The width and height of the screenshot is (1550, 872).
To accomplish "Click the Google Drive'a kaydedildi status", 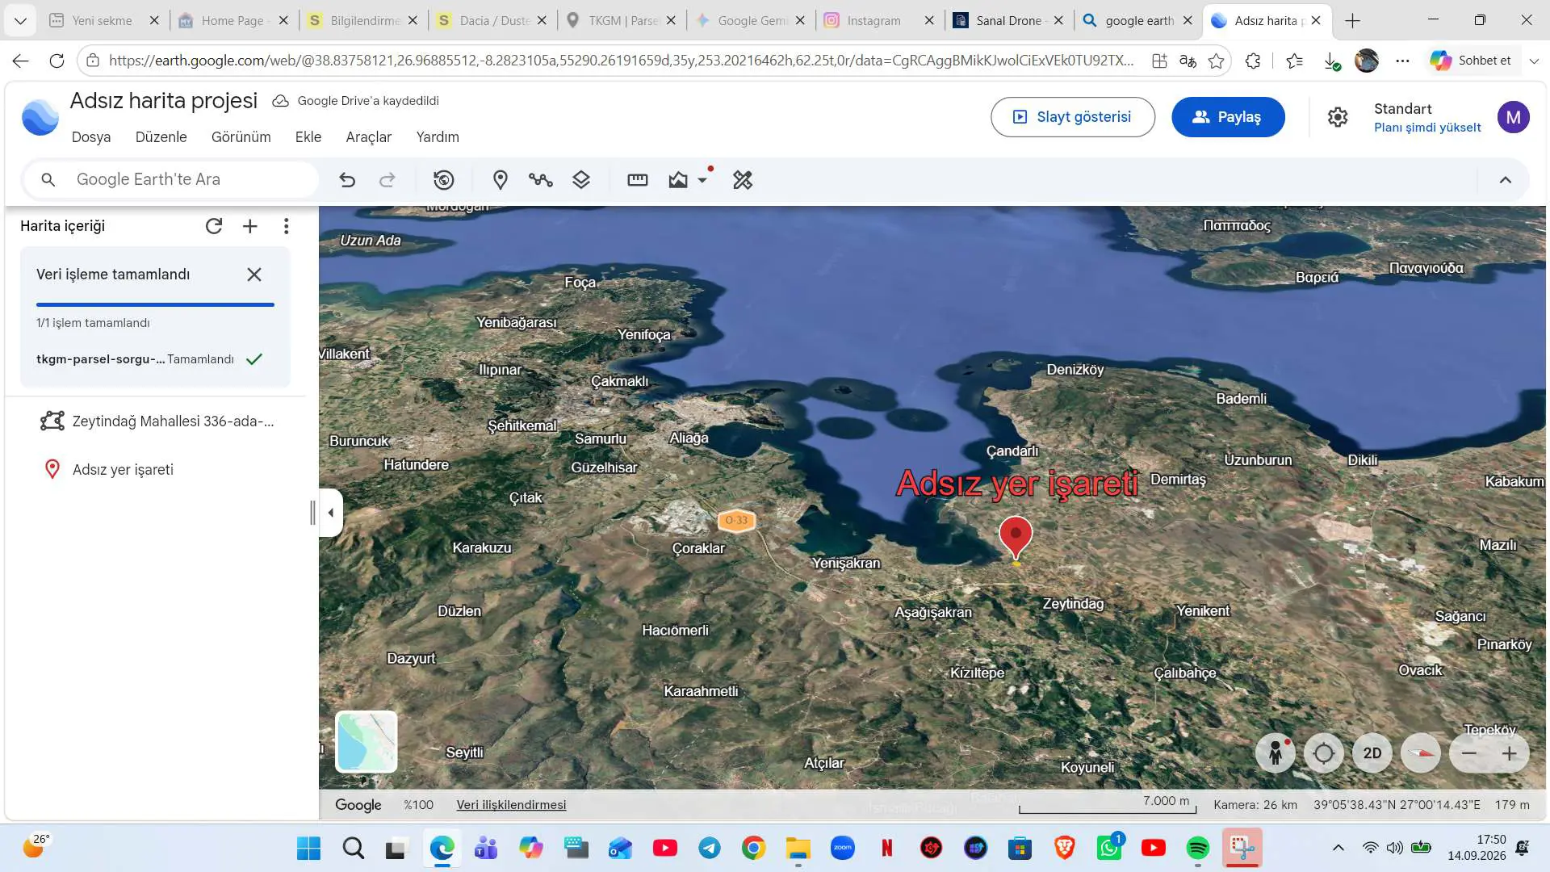I will click(x=356, y=101).
